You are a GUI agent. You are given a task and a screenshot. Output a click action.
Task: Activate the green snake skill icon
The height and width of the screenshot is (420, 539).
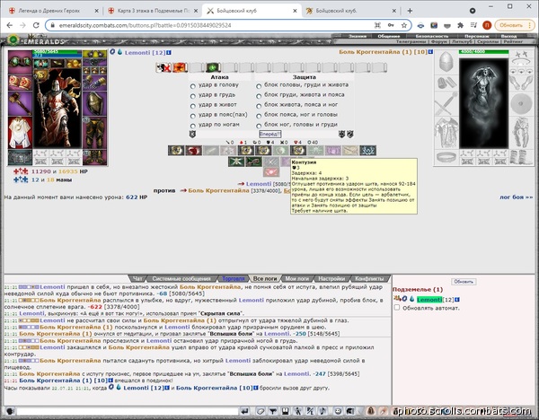tap(253, 162)
